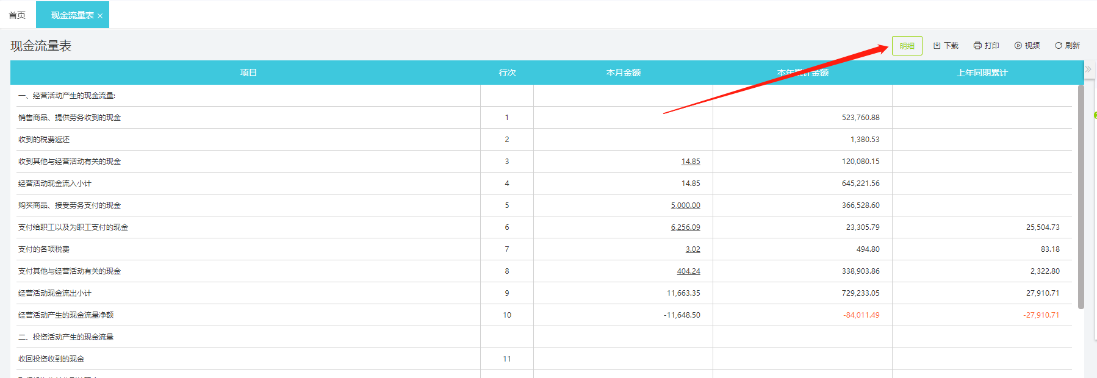
Task: Expand the side panel with double chevron
Action: coord(1088,70)
